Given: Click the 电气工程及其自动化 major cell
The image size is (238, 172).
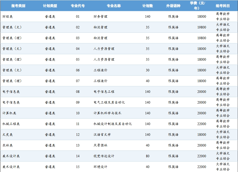Looking at the screenshot, I should click(109, 102).
